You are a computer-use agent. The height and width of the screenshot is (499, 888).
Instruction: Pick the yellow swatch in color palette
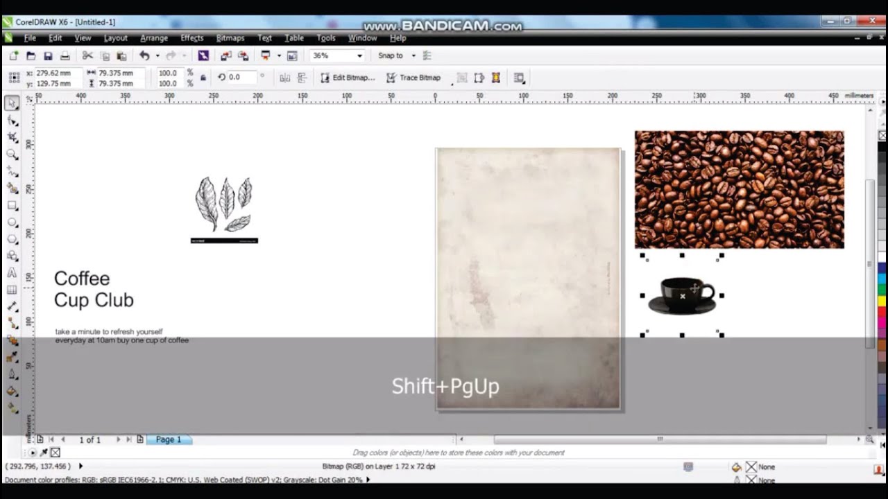point(882,301)
